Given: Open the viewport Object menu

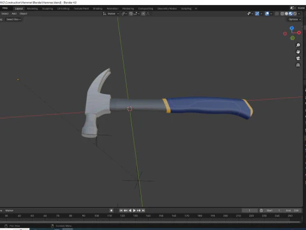Looking at the screenshot, I should click(x=24, y=13).
